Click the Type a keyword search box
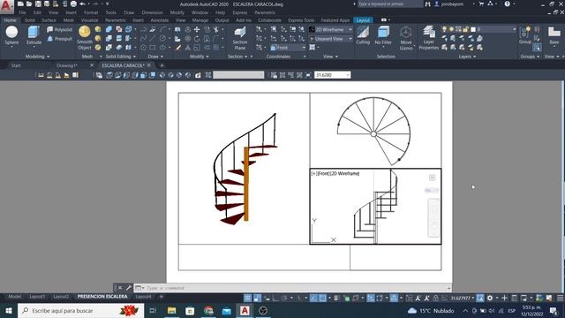The width and height of the screenshot is (565, 318). click(x=390, y=4)
